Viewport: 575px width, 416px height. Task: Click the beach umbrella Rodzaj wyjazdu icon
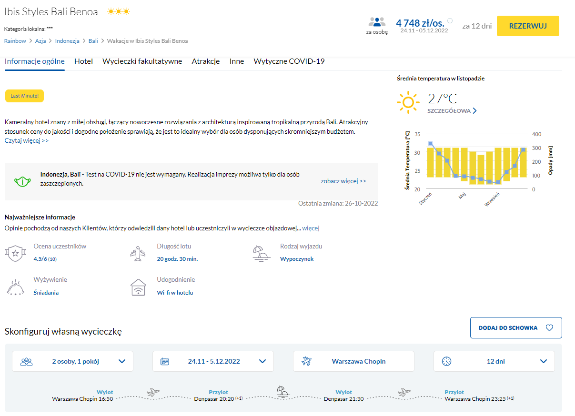(262, 253)
